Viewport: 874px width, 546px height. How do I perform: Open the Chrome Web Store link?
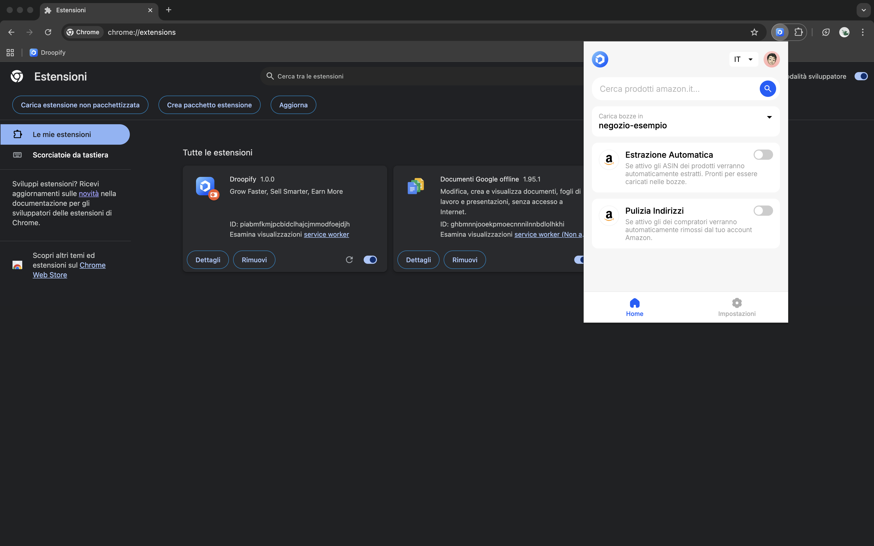tap(69, 270)
